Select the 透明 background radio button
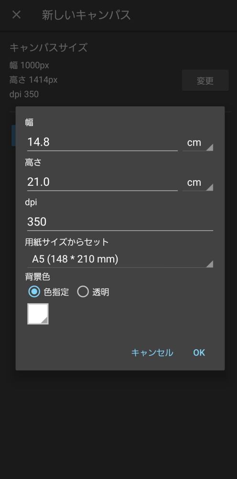 pos(83,292)
